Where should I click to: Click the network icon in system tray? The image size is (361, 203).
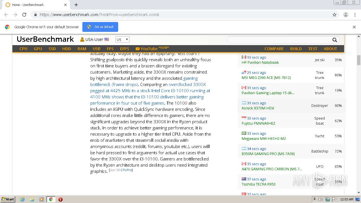327,199
